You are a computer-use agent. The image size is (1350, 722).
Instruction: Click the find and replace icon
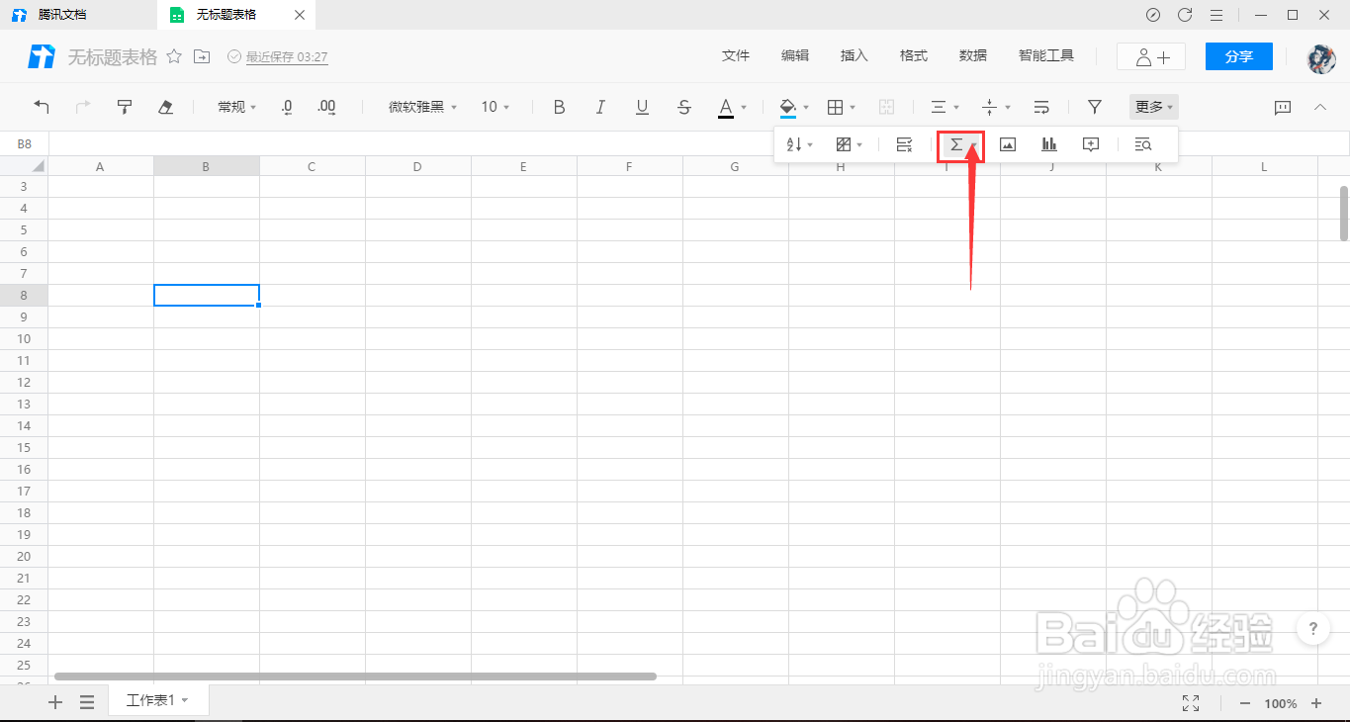pyautogui.click(x=1143, y=144)
